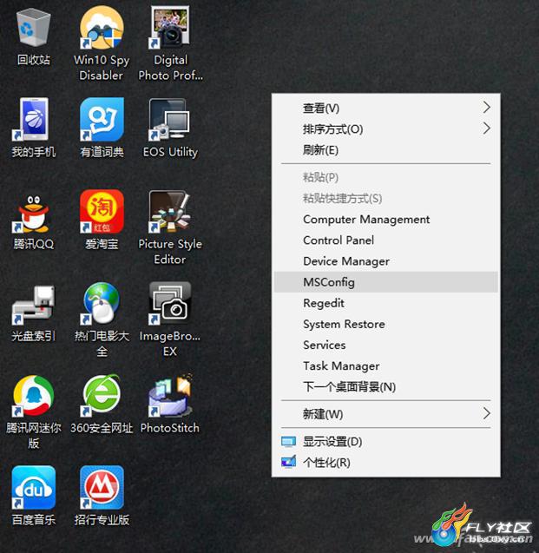Open 腾讯网迷你版 icon
This screenshot has height=553, width=539.
[34, 396]
